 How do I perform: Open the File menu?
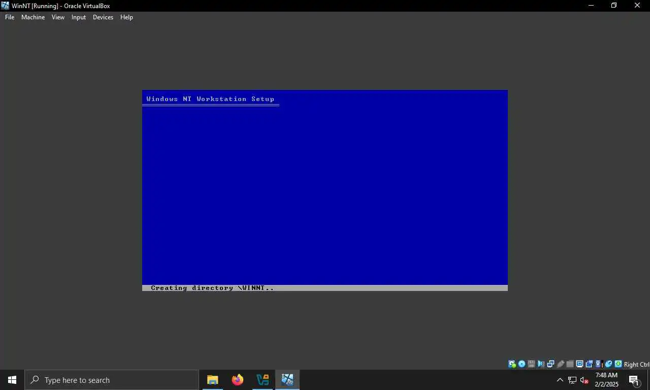[10, 17]
